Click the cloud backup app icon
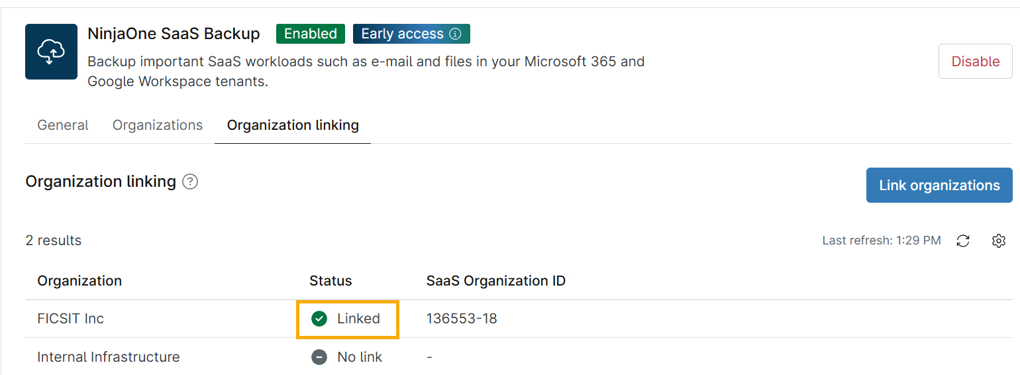This screenshot has height=375, width=1020. pos(51,52)
